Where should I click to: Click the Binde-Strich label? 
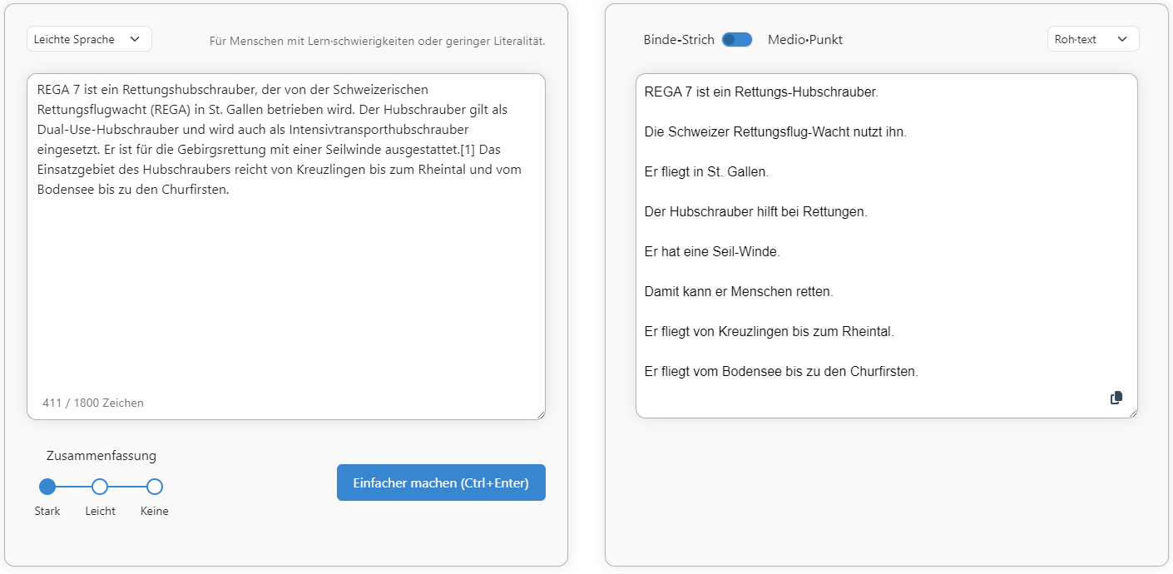pos(679,39)
